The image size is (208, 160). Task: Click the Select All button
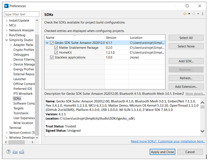coord(186,38)
